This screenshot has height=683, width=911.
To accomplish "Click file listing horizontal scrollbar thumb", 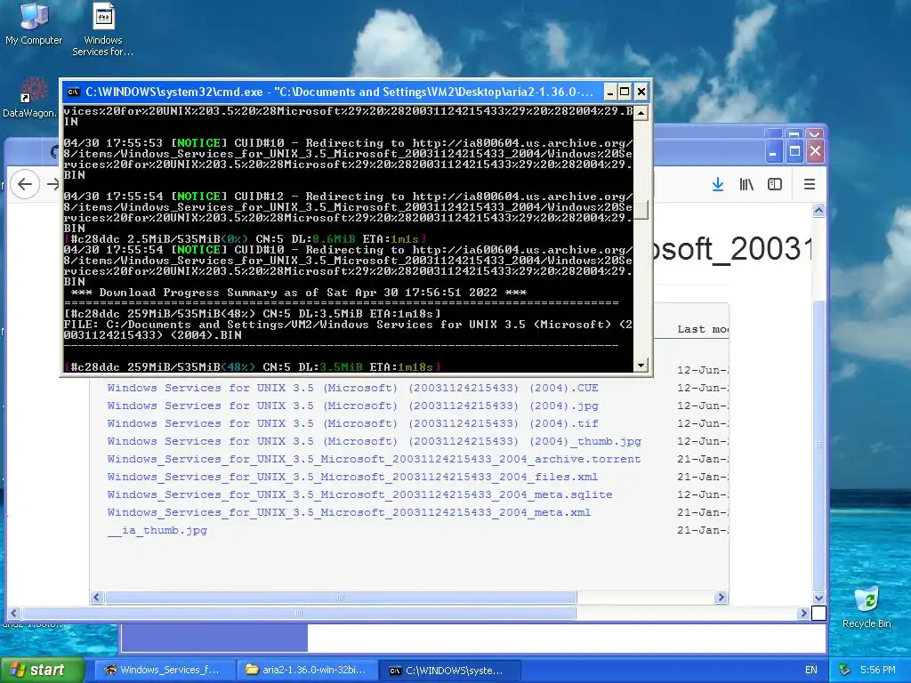I will [341, 597].
